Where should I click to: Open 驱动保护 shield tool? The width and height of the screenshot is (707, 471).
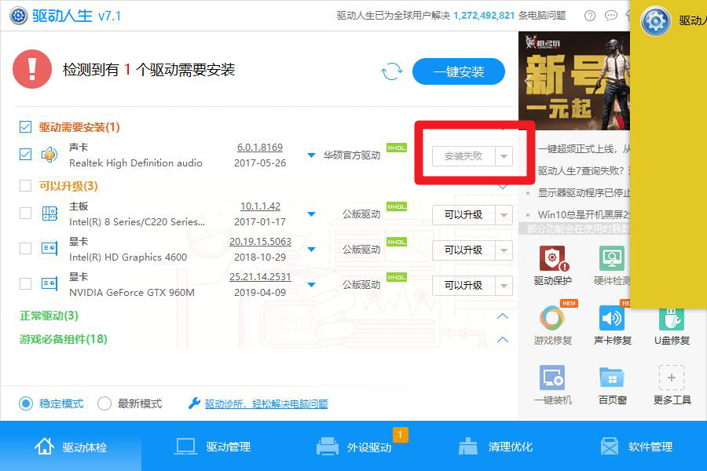tap(552, 259)
